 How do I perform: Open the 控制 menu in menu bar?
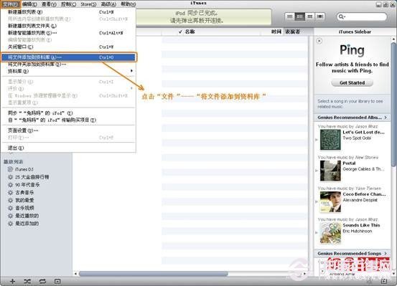point(69,4)
